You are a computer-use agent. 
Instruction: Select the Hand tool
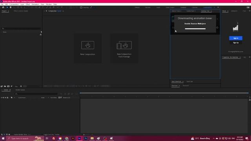(11, 7)
